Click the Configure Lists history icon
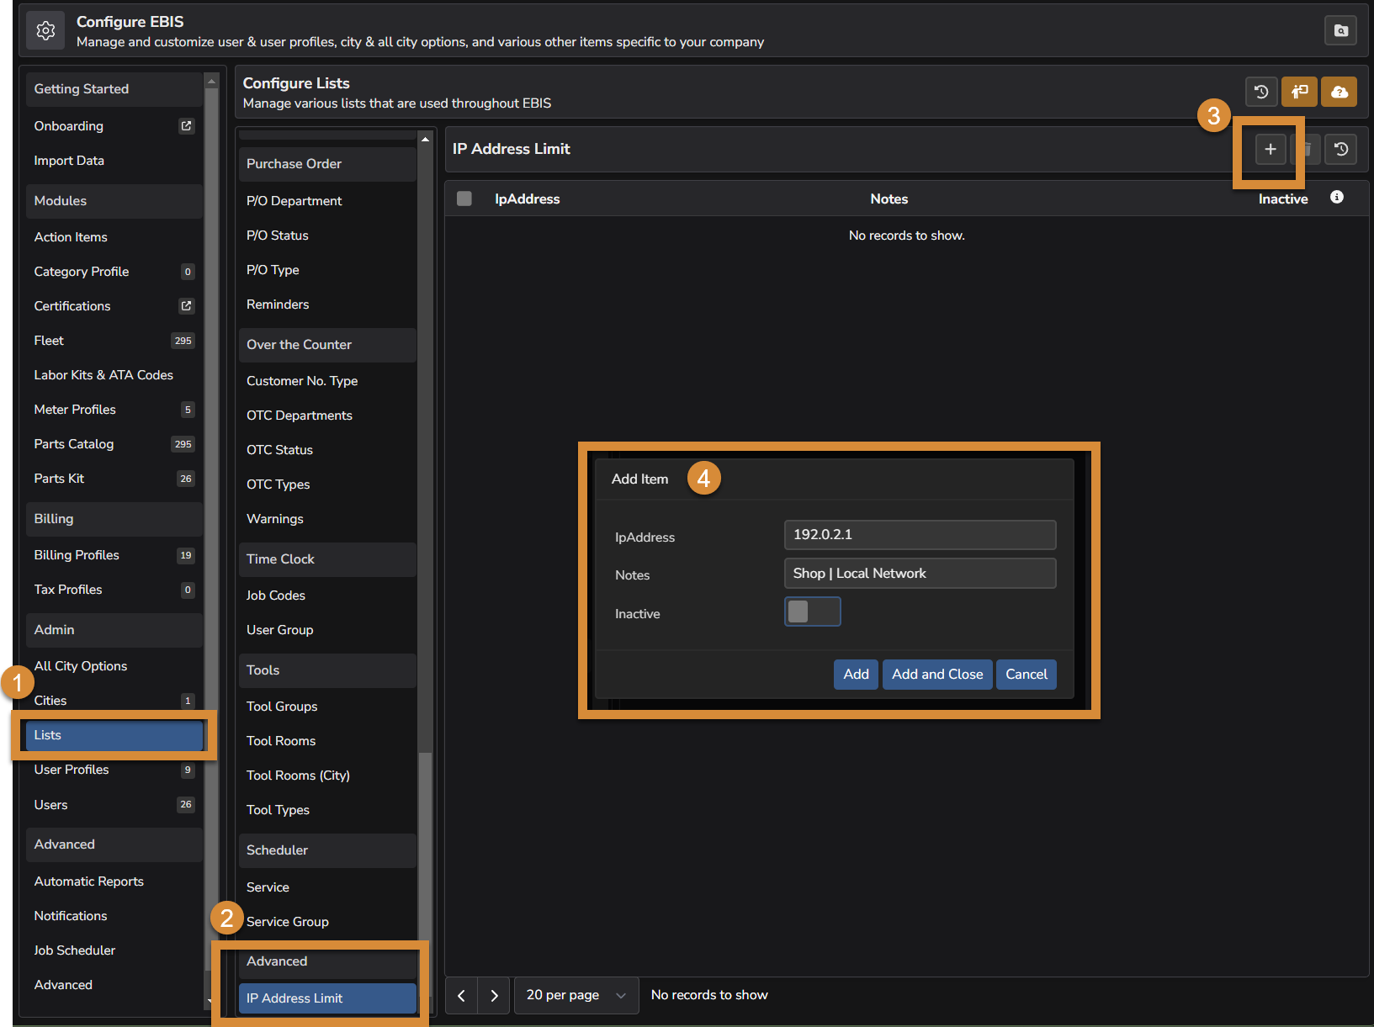 tap(1260, 92)
